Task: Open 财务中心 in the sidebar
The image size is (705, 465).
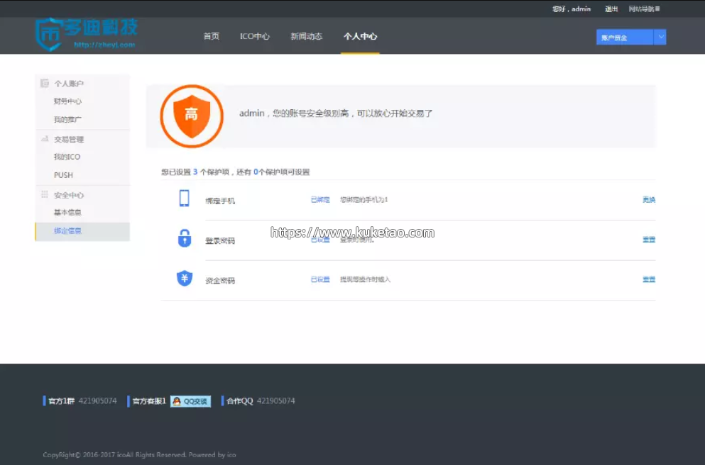Action: (x=67, y=101)
